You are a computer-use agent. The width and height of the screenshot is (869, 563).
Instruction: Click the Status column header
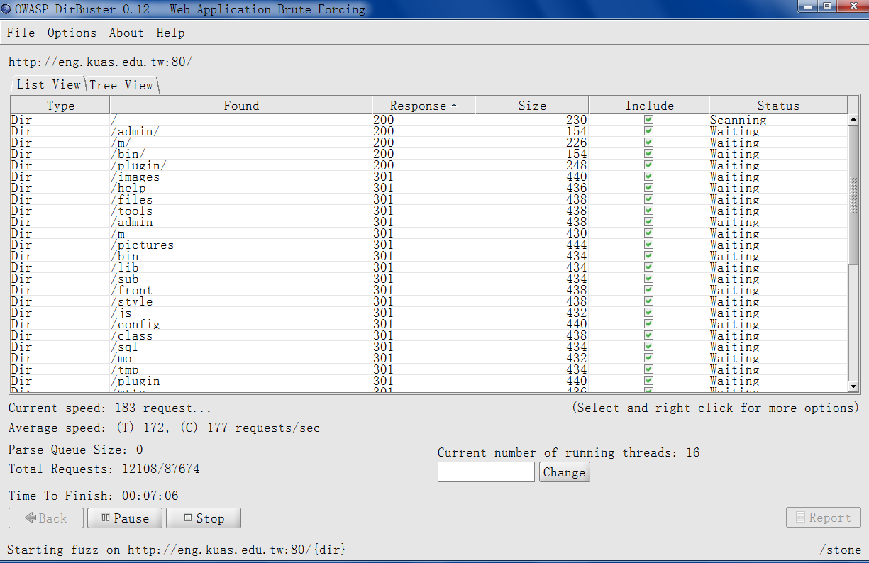click(x=778, y=106)
